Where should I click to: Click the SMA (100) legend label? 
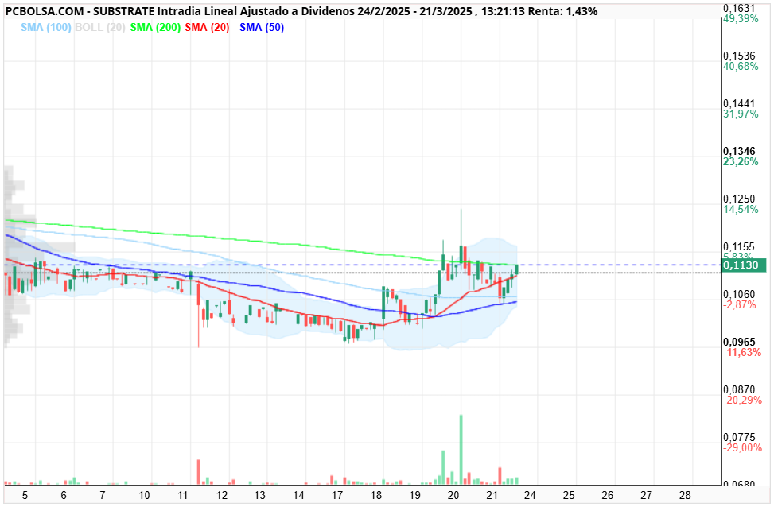(x=46, y=28)
